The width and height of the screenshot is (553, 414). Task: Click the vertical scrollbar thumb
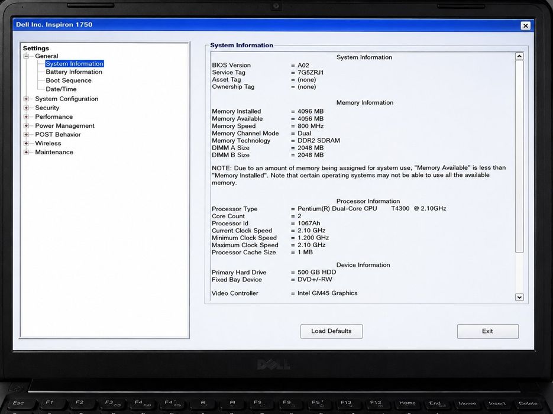point(519,156)
